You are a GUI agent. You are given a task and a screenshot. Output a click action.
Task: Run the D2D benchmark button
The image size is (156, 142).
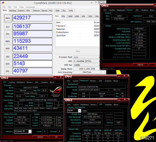coord(8,64)
